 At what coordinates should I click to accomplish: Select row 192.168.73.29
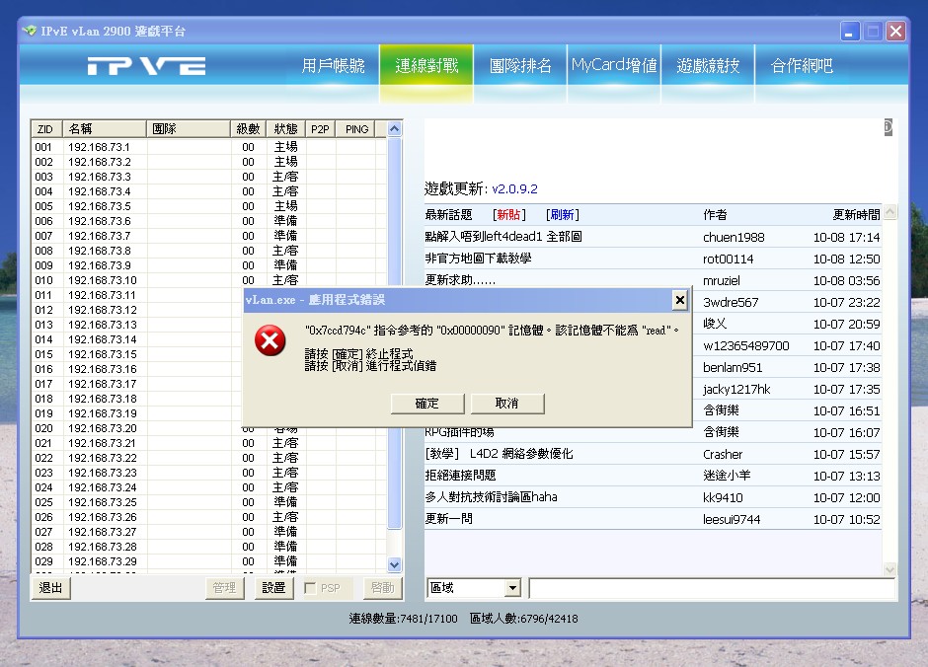(x=209, y=561)
